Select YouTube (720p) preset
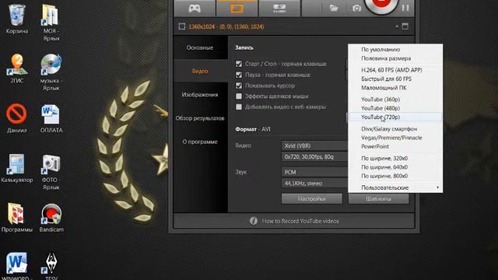 [x=395, y=117]
